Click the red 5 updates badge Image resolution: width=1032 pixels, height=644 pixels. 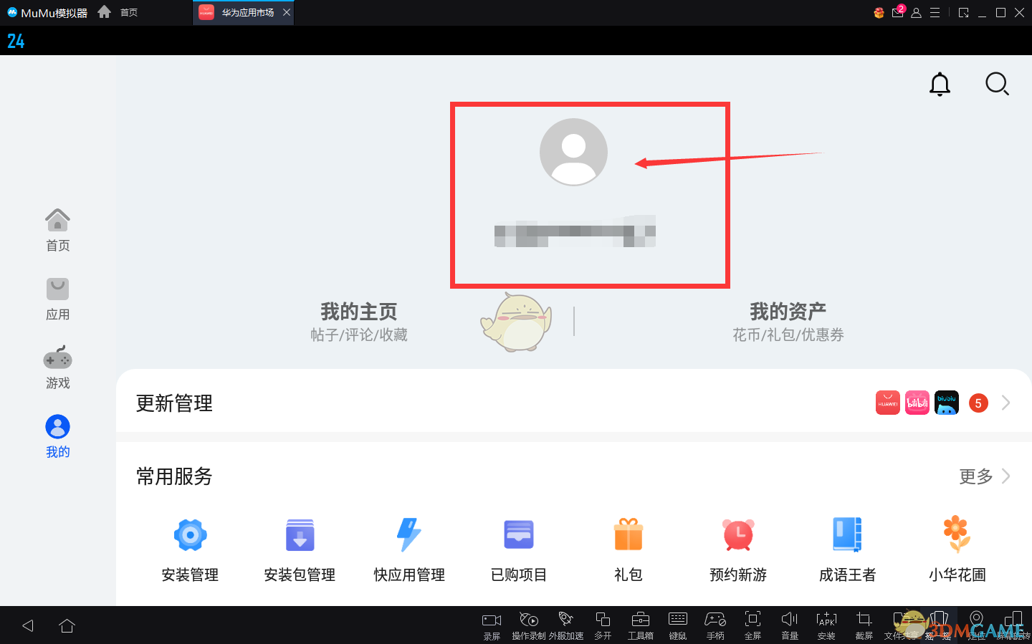[x=978, y=403]
